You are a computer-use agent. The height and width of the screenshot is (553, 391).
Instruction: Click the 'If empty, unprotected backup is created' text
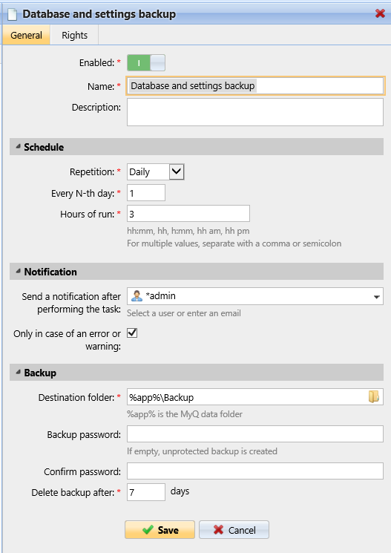click(202, 451)
